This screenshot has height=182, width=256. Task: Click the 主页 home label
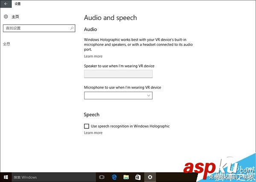point(15,17)
